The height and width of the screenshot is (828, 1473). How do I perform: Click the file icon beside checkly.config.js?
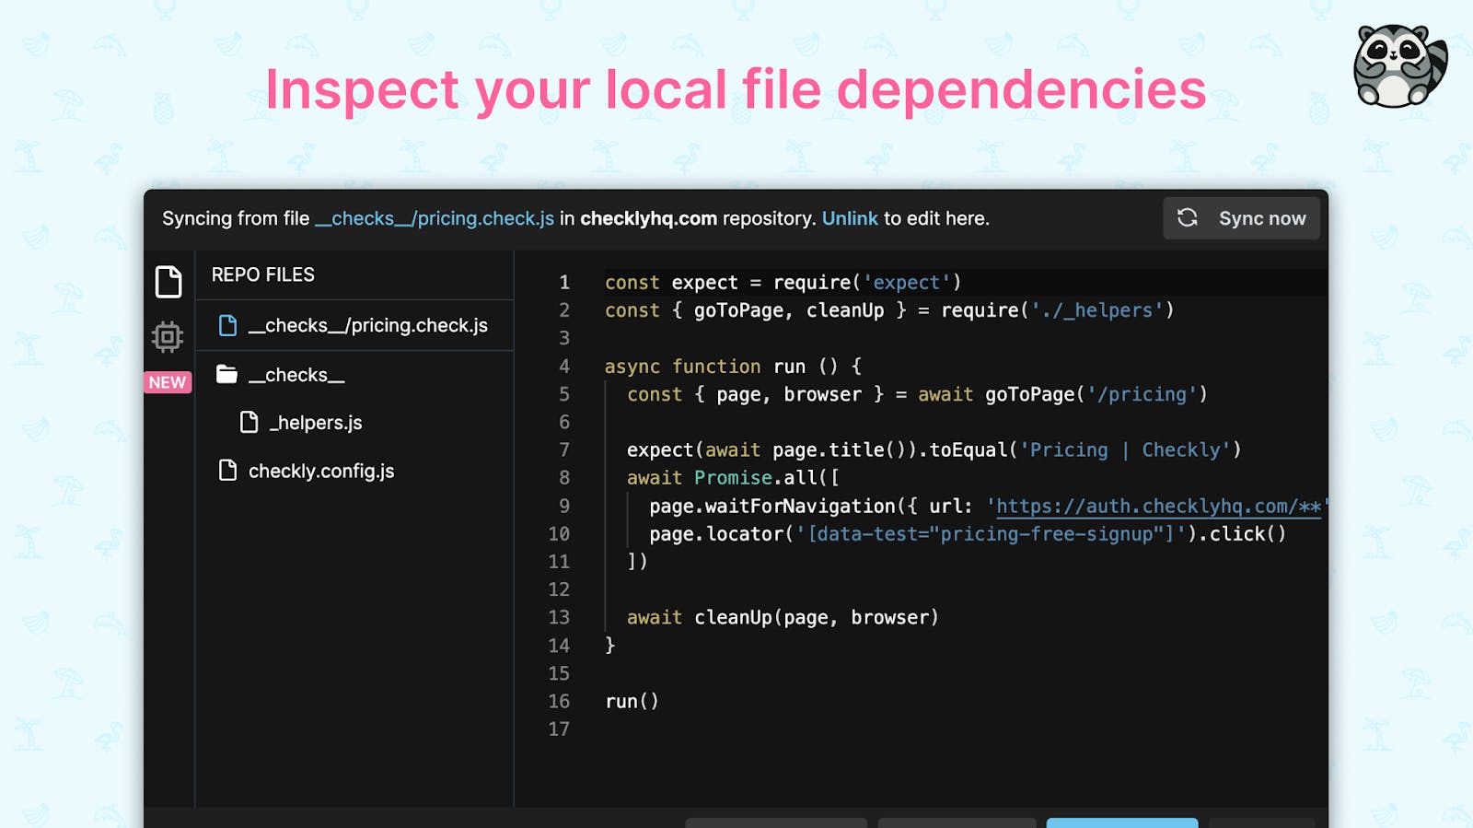pos(227,471)
